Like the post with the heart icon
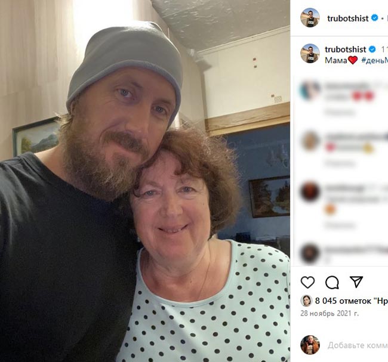The height and width of the screenshot is (362, 388). [x=307, y=282]
